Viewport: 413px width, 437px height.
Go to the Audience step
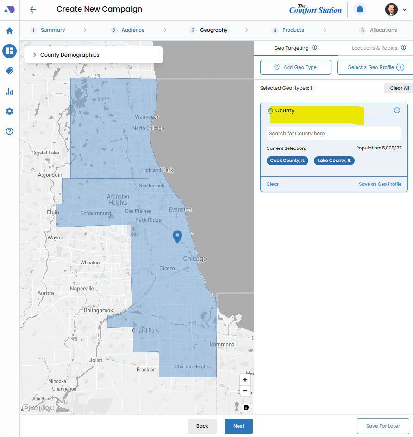click(132, 30)
